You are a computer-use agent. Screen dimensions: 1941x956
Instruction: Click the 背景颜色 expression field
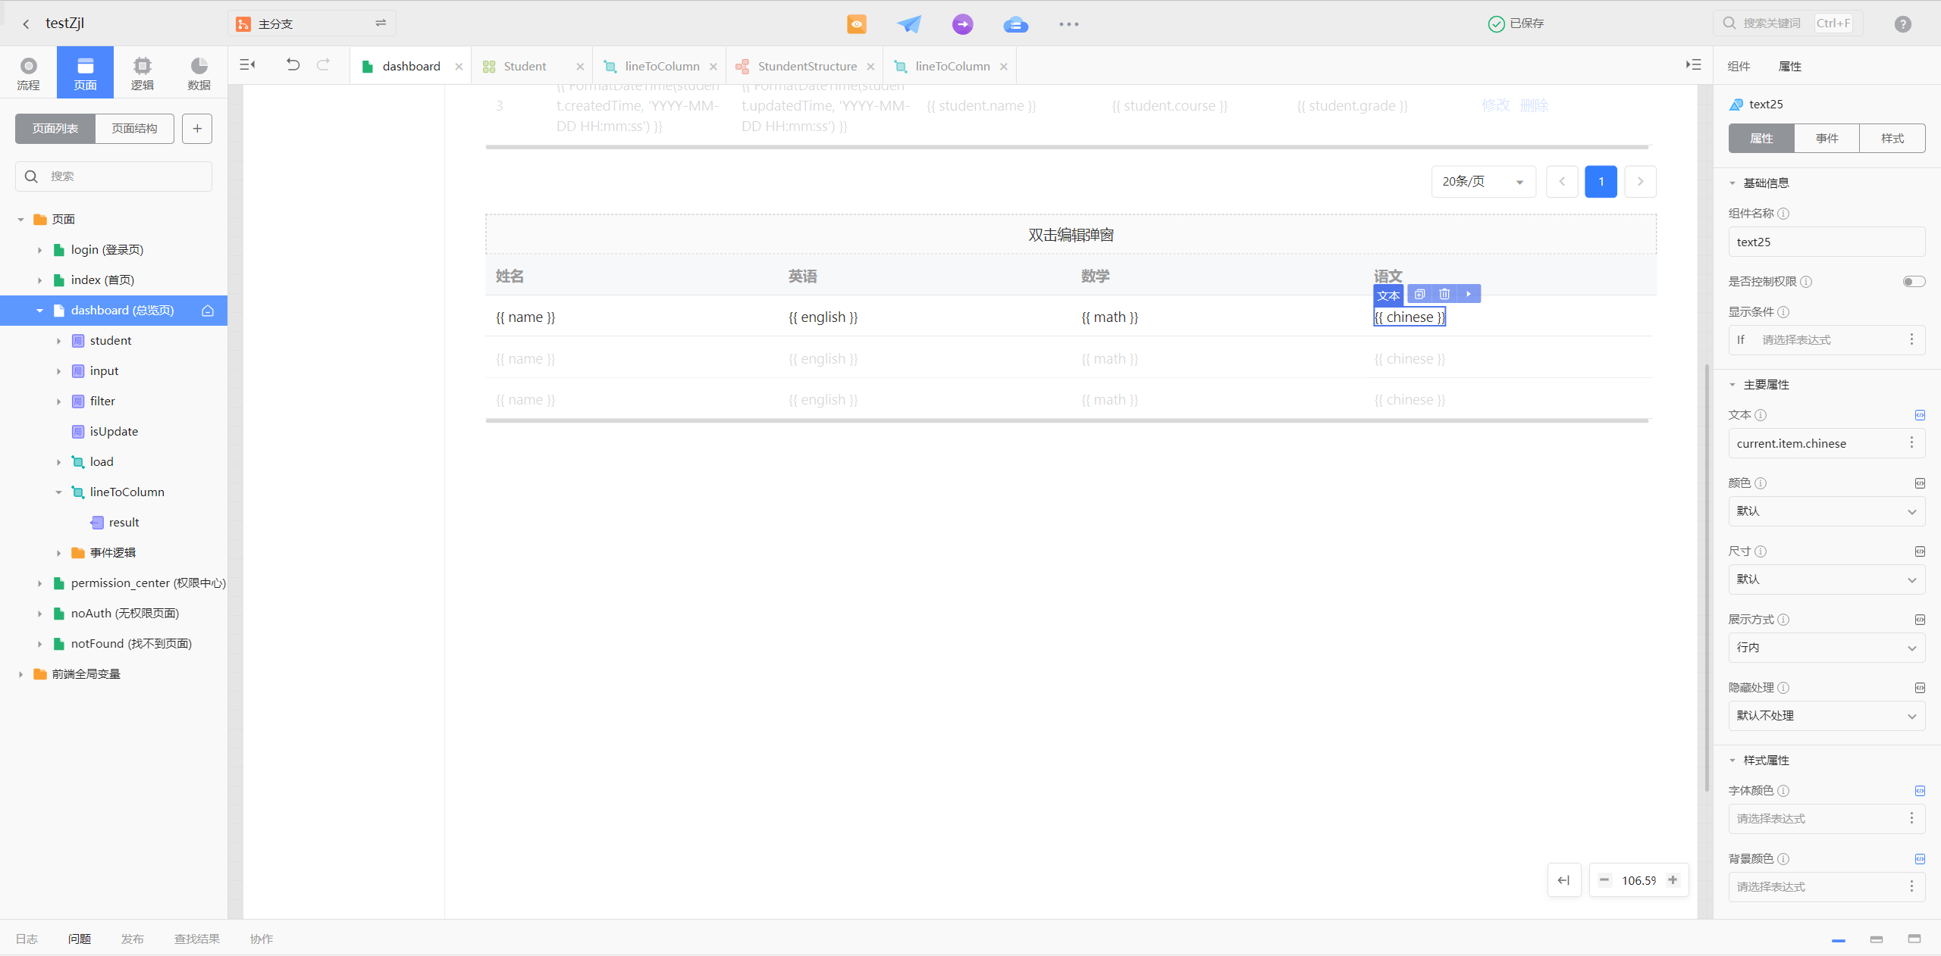(x=1827, y=887)
